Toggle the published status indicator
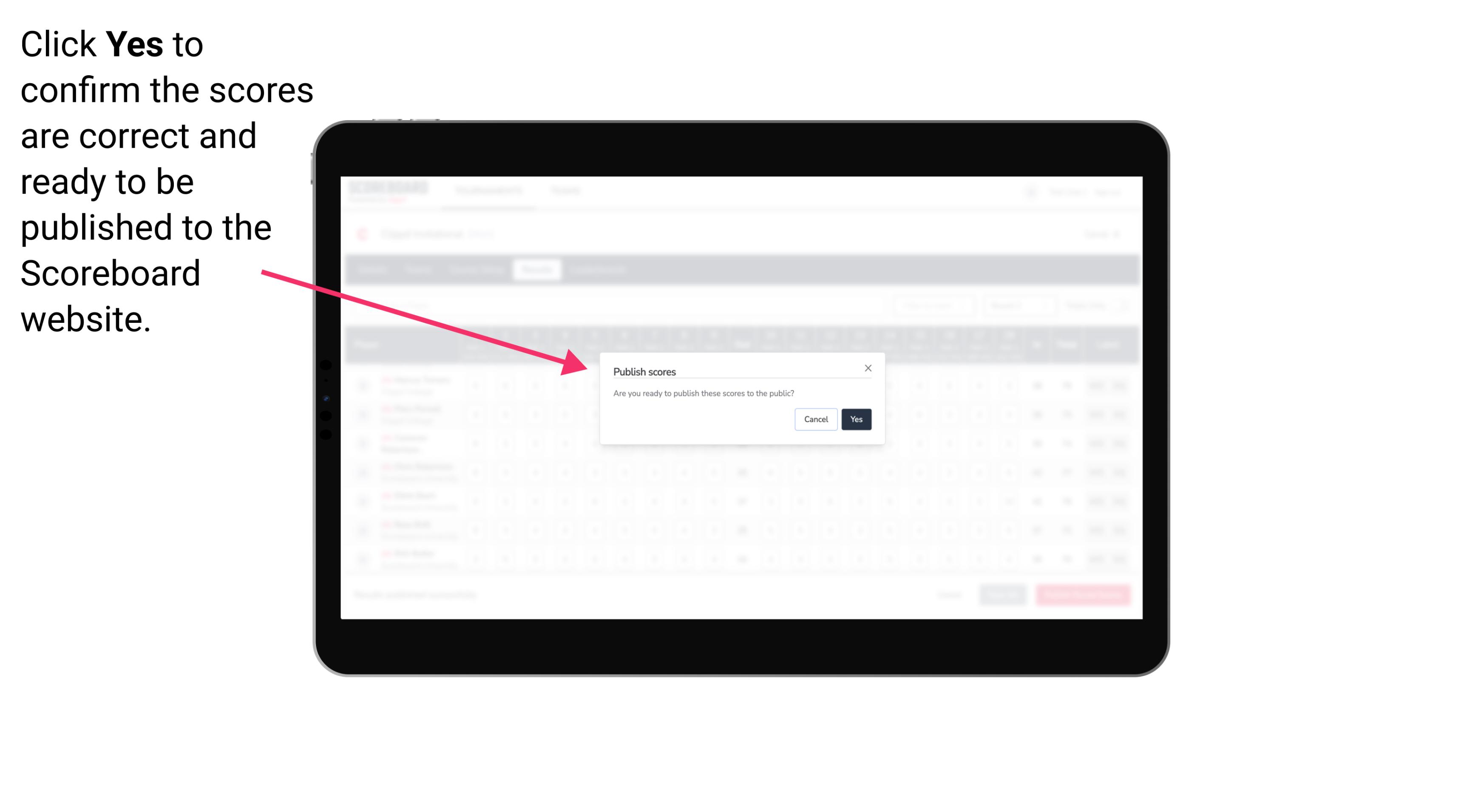 tap(854, 418)
